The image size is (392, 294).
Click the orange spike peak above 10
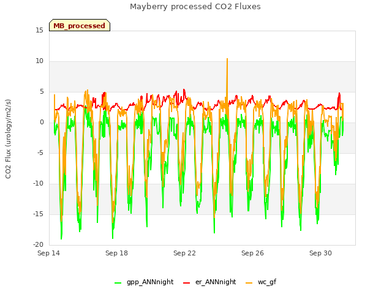tap(227, 59)
